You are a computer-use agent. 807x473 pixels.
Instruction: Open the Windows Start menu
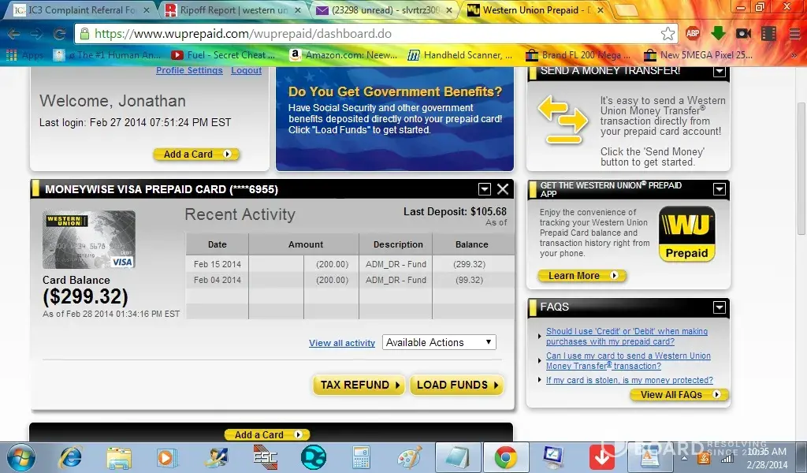click(20, 457)
